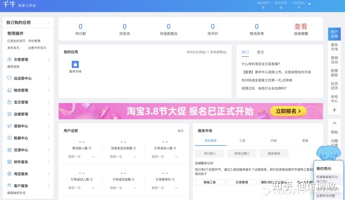Screen dimensions: 345x200
Task: Expand the 物流管理 chevron arrow
Action: coord(49,90)
